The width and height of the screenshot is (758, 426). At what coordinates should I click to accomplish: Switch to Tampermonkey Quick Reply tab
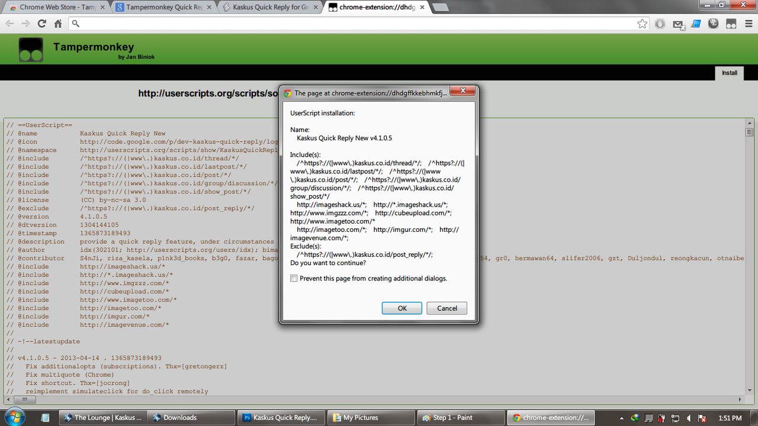pyautogui.click(x=162, y=7)
